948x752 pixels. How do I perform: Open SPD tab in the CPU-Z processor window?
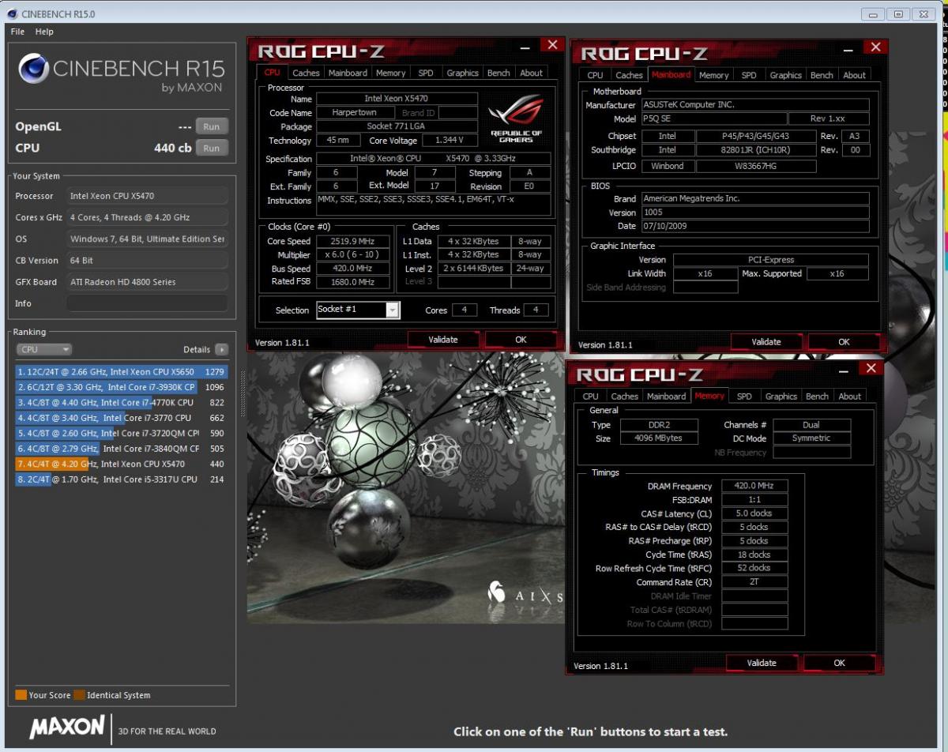point(426,73)
